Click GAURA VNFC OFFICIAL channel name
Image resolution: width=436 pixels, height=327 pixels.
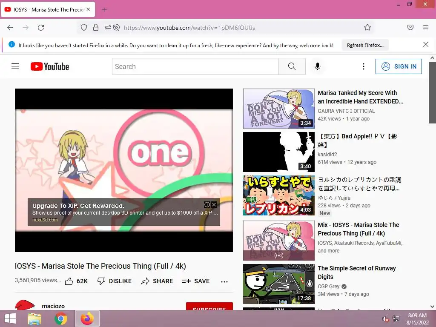(346, 111)
